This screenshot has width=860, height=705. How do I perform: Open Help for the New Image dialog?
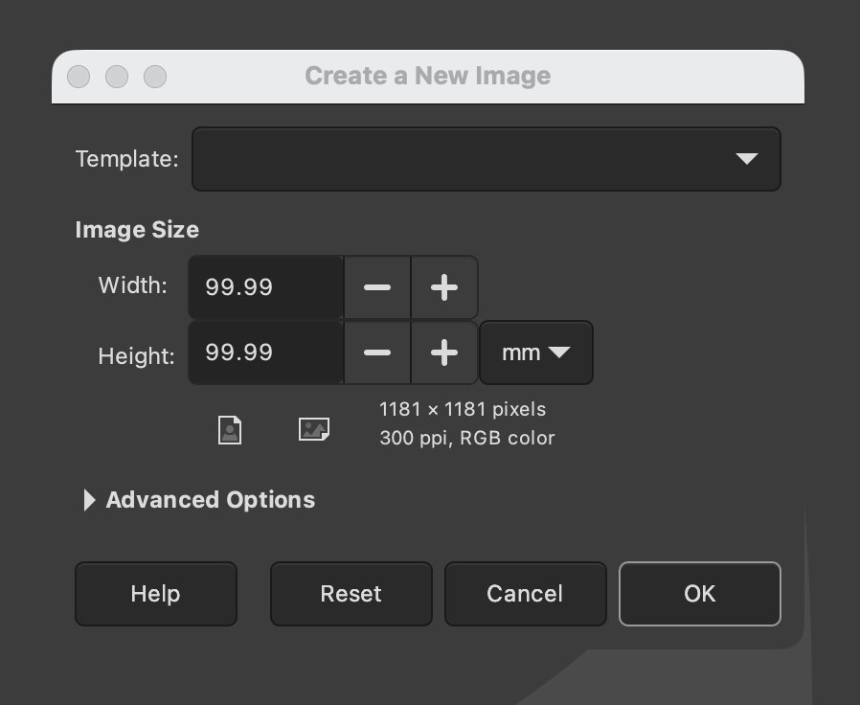click(x=155, y=594)
